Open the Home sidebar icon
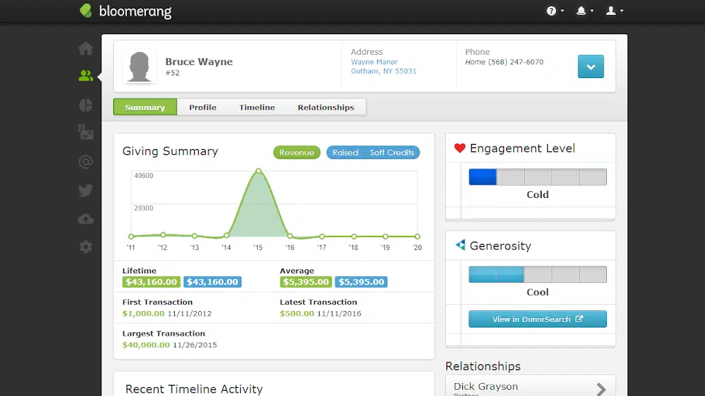This screenshot has width=705, height=396. pos(86,49)
